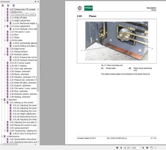
Task: Open bookmark 2.21 Paving indicator
Action: tap(19, 52)
